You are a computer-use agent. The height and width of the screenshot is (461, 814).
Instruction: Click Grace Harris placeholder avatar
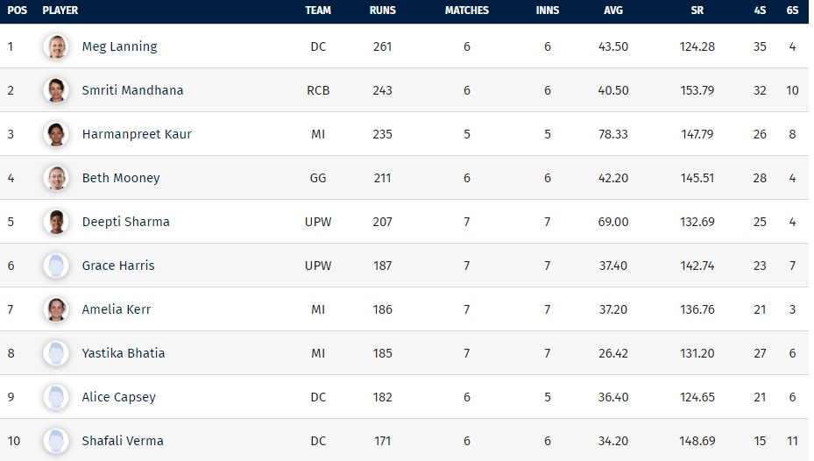click(56, 266)
